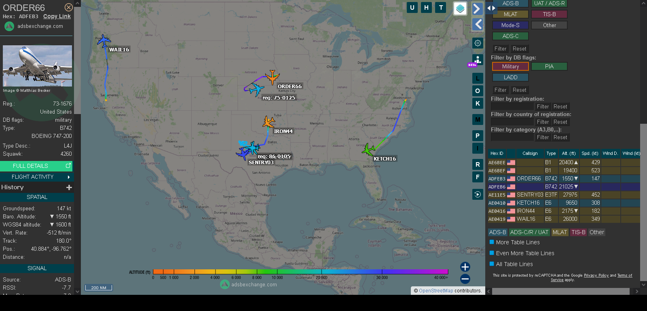Sort table by Spd. (kt) column
647x311 pixels.
[x=590, y=153]
